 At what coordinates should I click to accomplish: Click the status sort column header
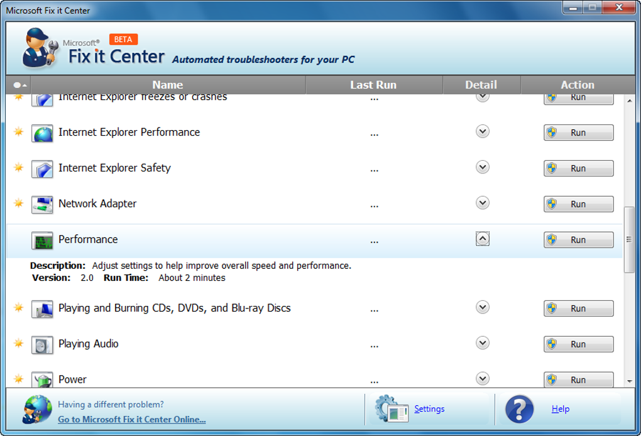pyautogui.click(x=19, y=85)
